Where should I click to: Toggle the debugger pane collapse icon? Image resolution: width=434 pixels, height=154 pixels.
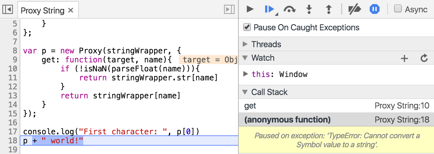click(229, 10)
